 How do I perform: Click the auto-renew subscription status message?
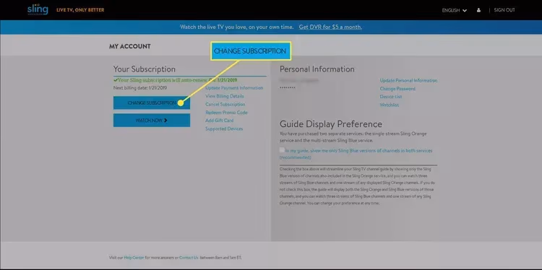[176, 80]
